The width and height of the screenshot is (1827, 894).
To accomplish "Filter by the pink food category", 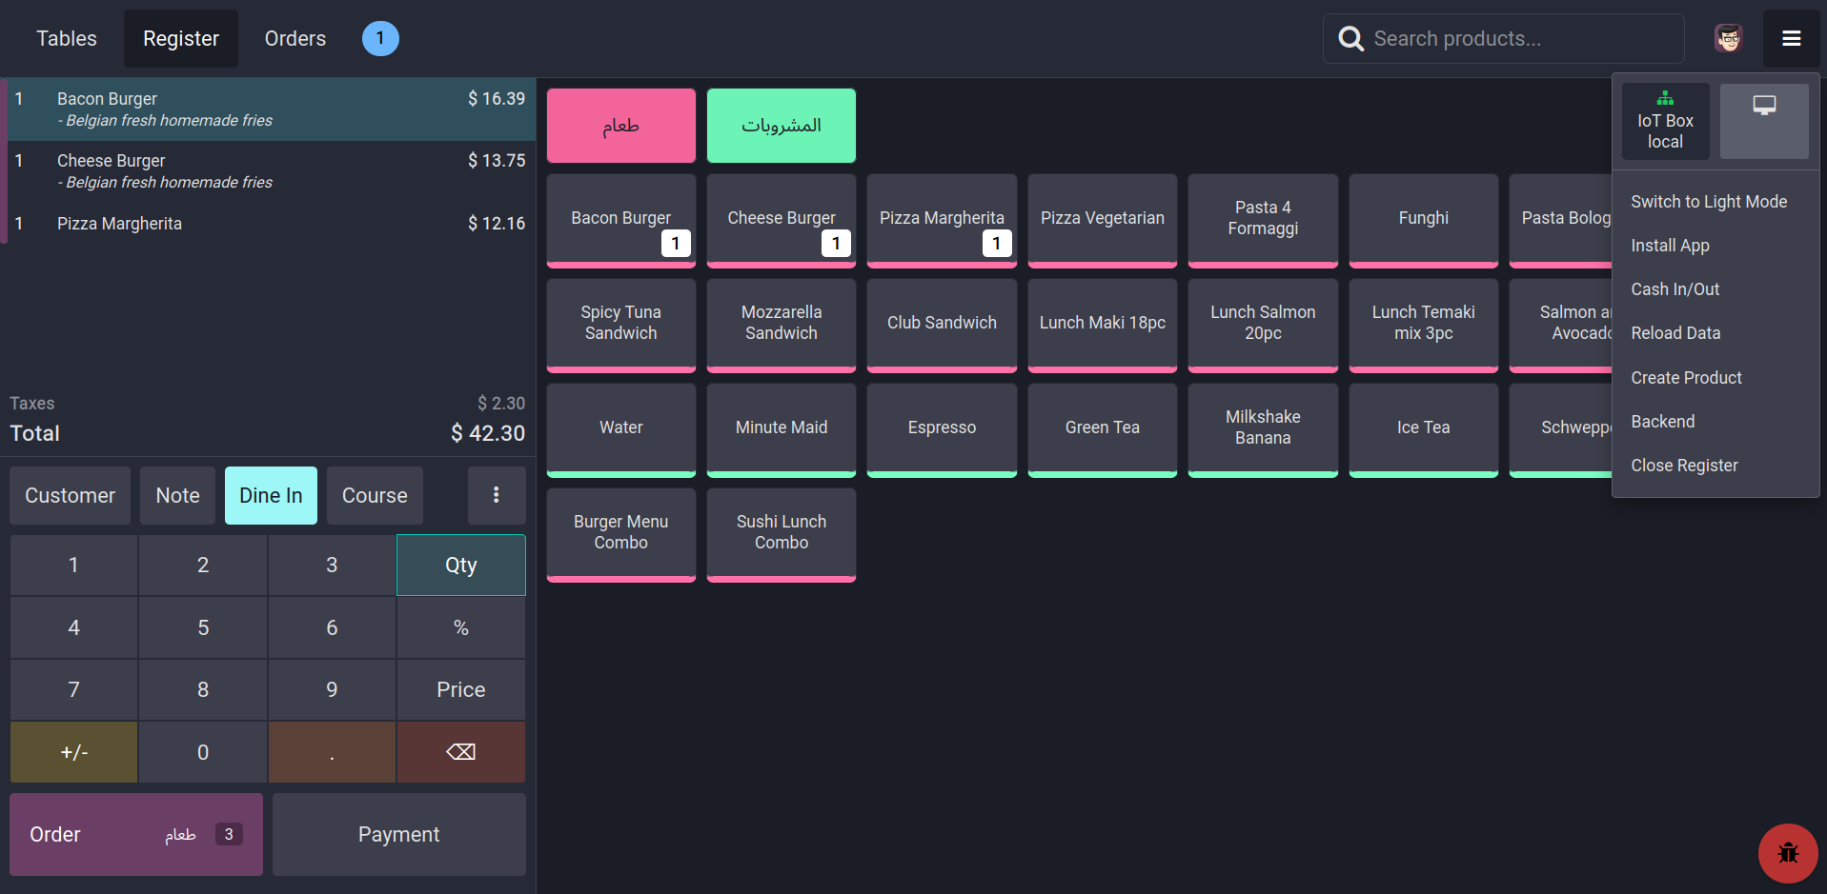I will [620, 126].
